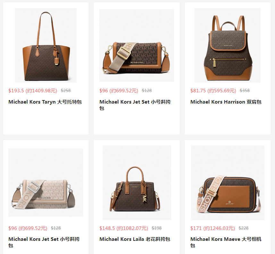This screenshot has width=275, height=254.
Task: Click the beige Jet Set 小号斜挎包 title in bottom row
Action: click(x=44, y=242)
